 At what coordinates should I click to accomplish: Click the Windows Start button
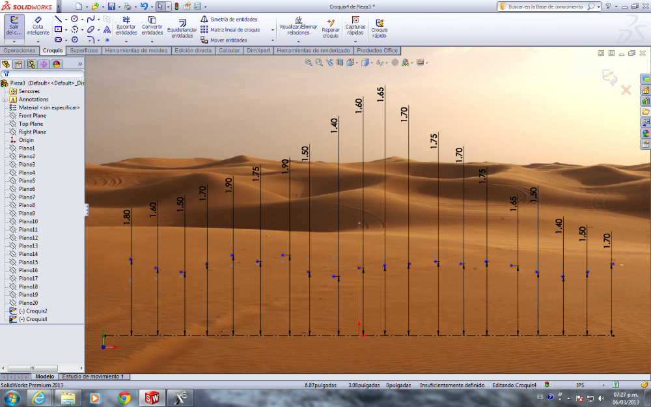pyautogui.click(x=12, y=399)
